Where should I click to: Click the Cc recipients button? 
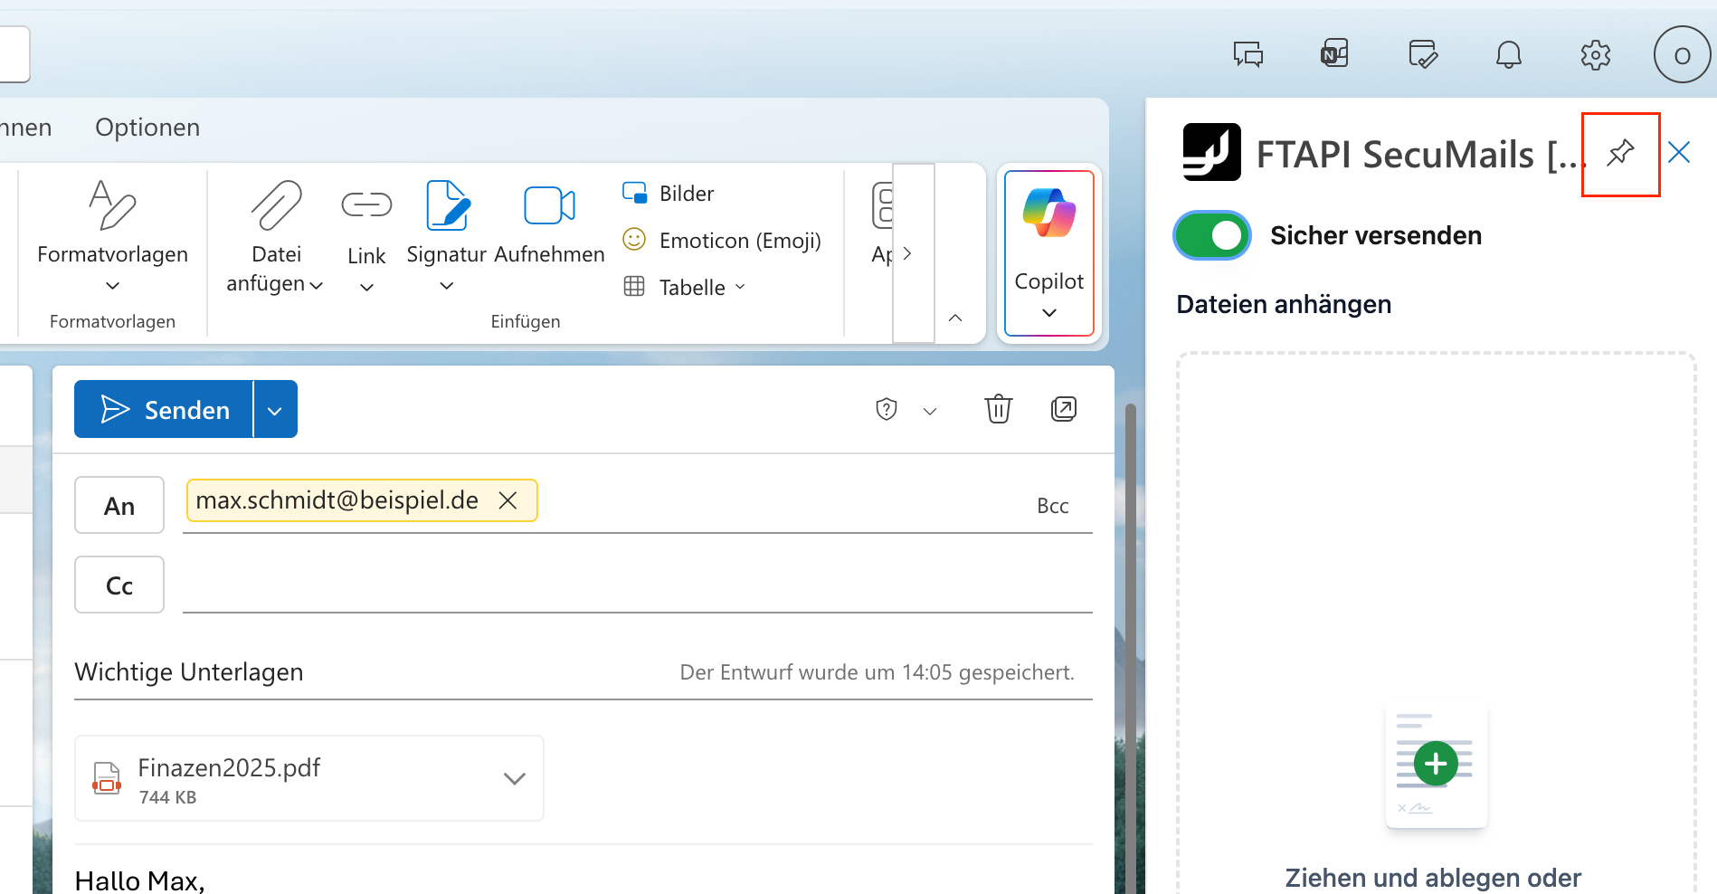tap(119, 585)
